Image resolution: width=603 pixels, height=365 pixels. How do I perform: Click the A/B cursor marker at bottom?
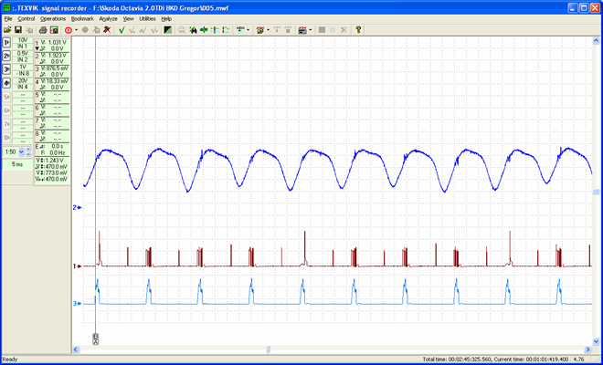click(95, 339)
